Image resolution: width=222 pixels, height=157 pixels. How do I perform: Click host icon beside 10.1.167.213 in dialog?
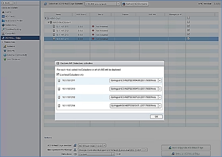click(x=59, y=89)
